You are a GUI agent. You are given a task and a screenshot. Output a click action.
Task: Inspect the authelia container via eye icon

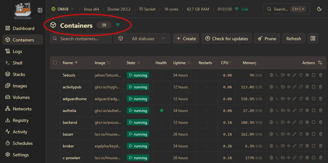[288, 110]
